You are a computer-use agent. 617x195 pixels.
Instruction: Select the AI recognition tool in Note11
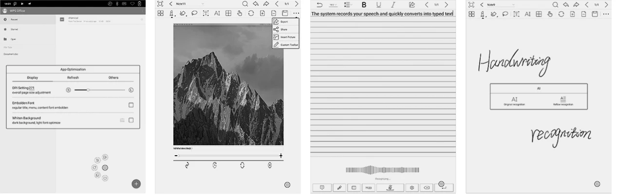coord(217,14)
